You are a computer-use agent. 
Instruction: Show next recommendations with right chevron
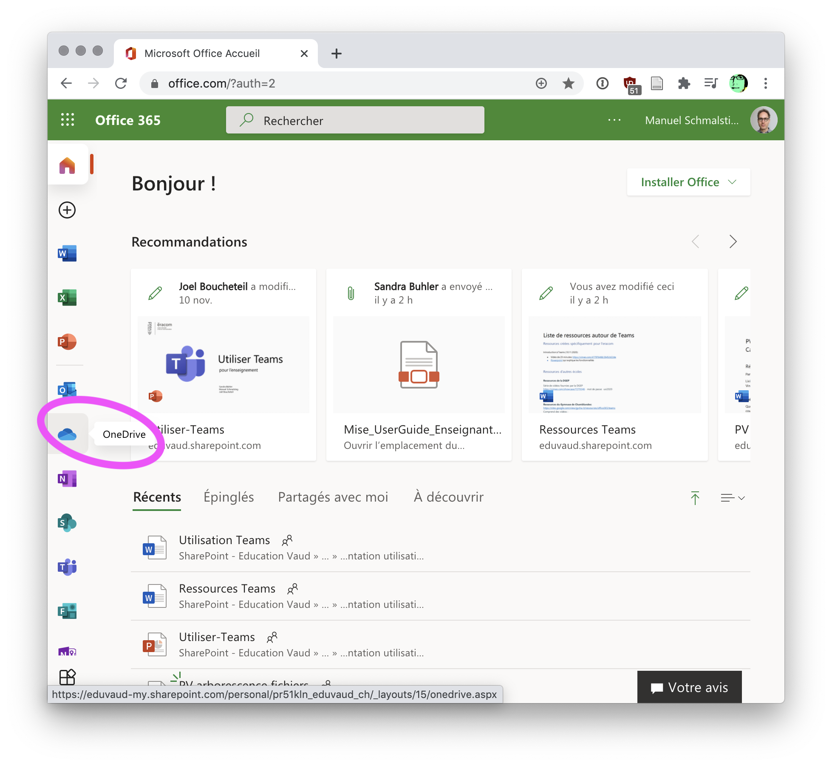(733, 241)
